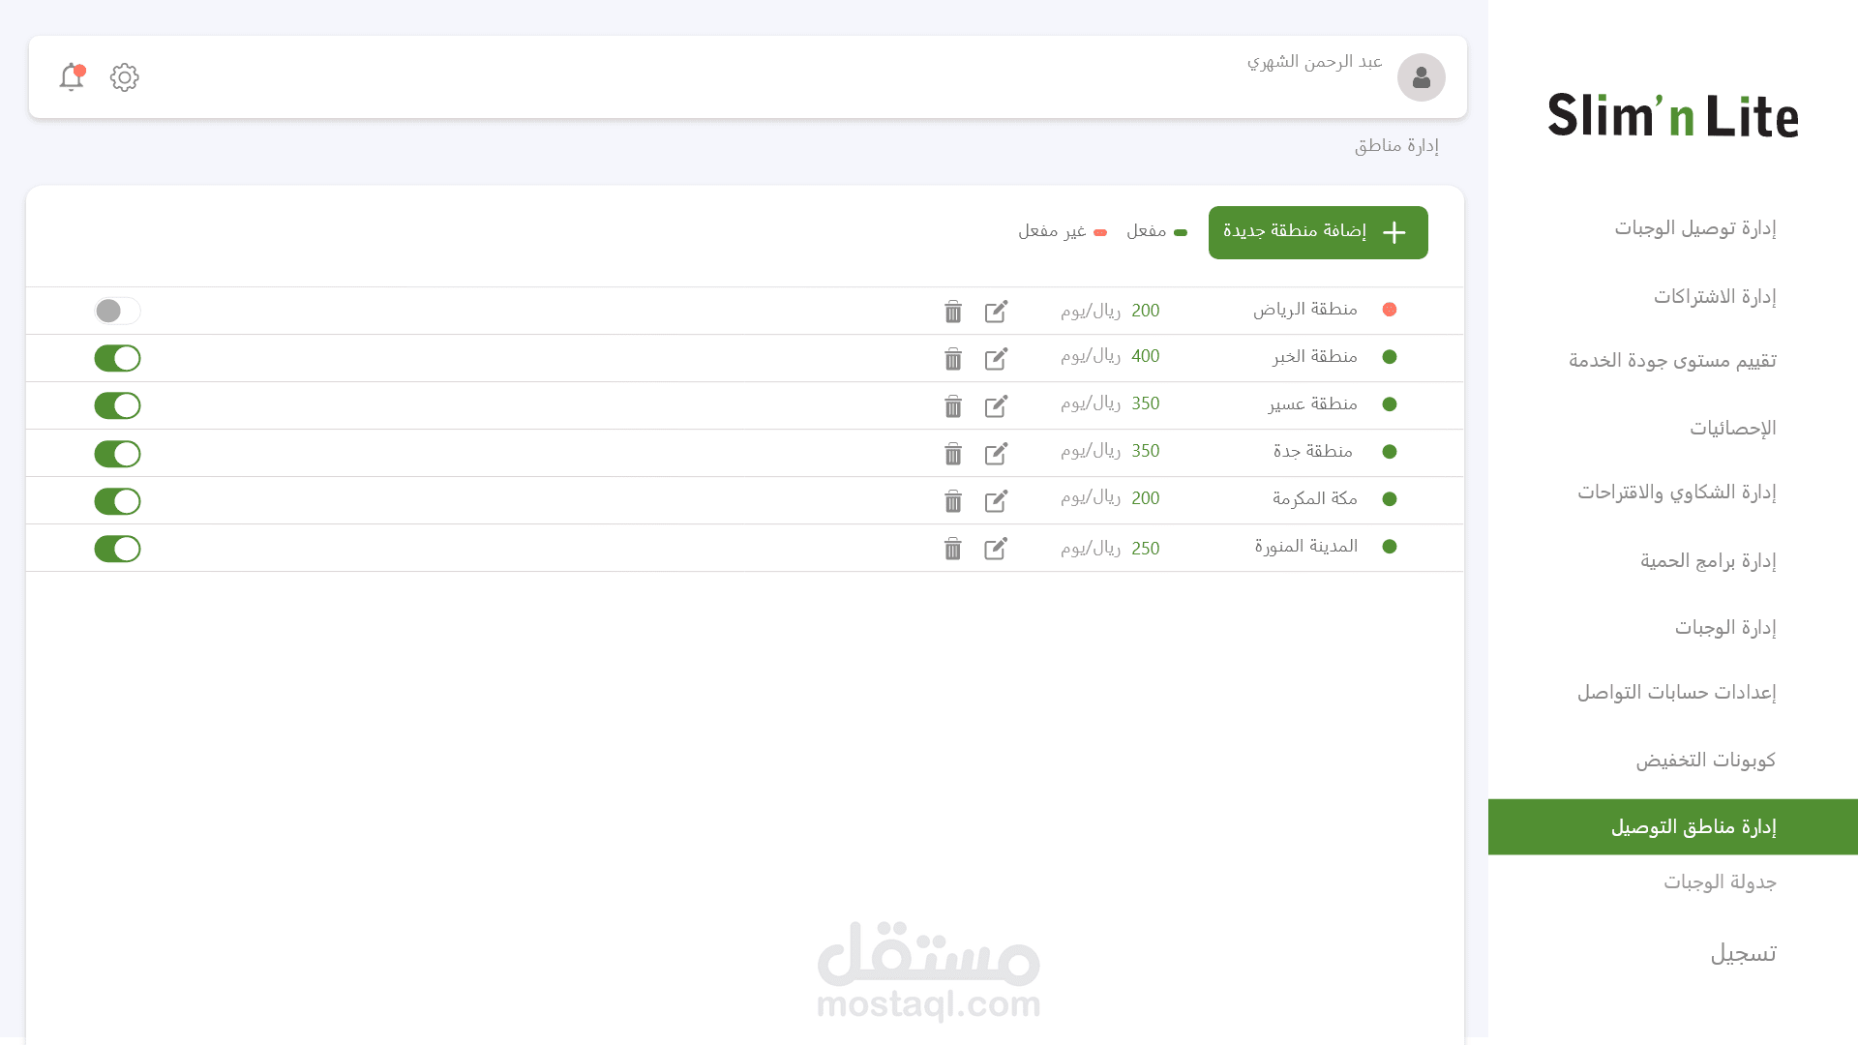This screenshot has width=1858, height=1045.
Task: Open كوبونات التخفيض in the sidebar
Action: coord(1705,760)
